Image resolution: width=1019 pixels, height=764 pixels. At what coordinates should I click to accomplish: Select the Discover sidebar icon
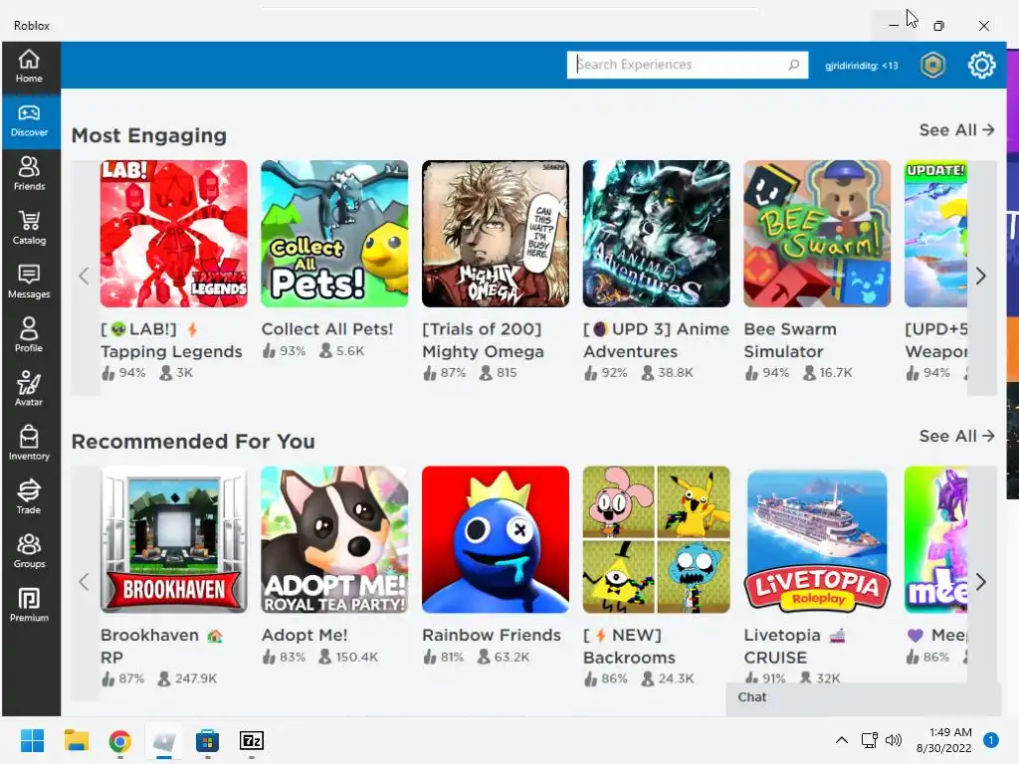click(29, 120)
